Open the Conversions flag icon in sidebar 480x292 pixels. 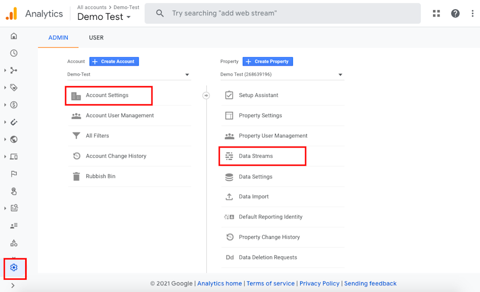click(x=14, y=174)
